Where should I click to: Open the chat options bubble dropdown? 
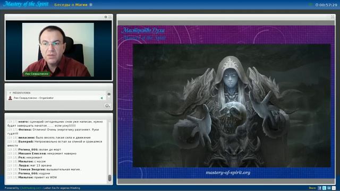click(x=107, y=106)
